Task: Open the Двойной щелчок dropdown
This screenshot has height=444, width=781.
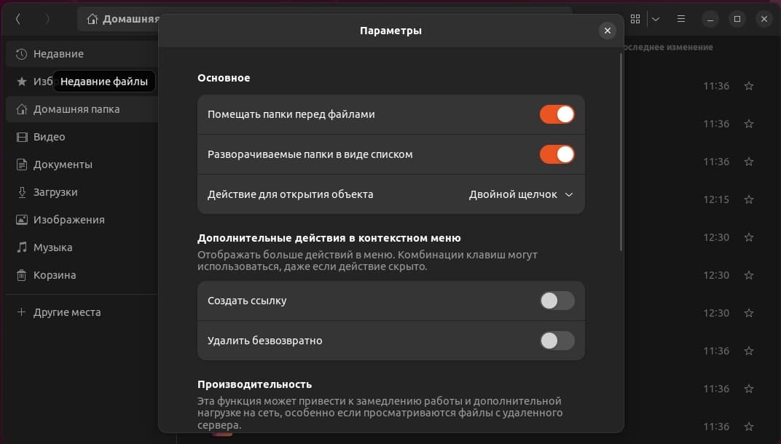Action: pyautogui.click(x=521, y=194)
